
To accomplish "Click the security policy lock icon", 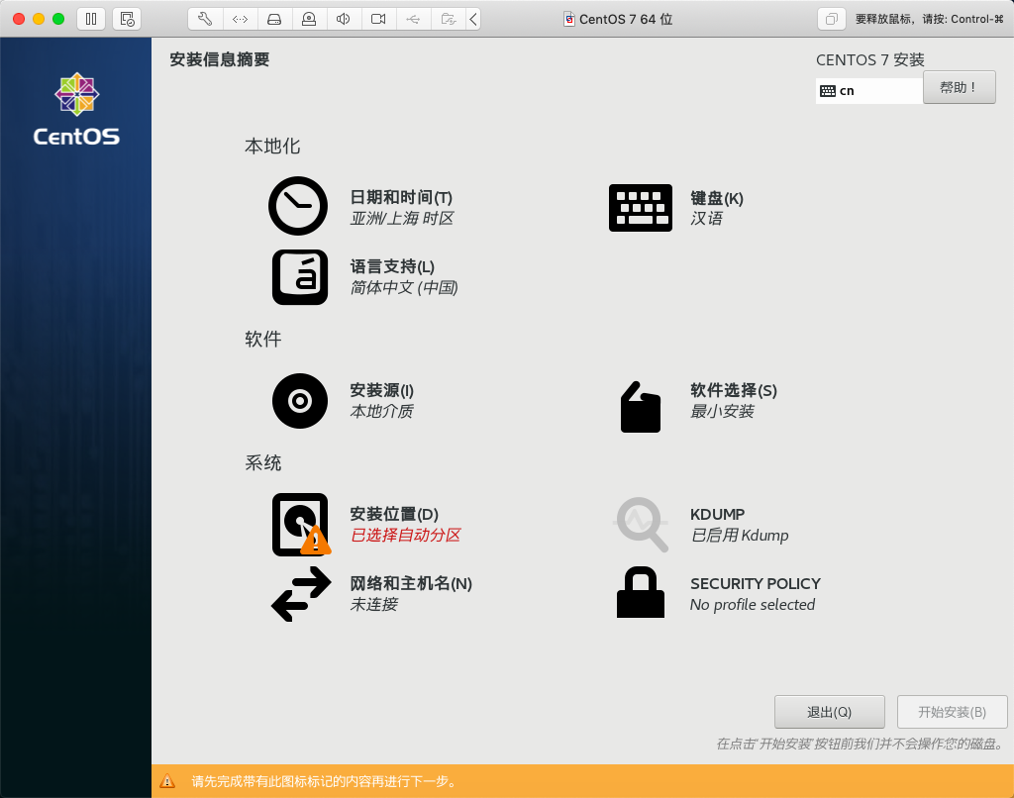I will 641,592.
